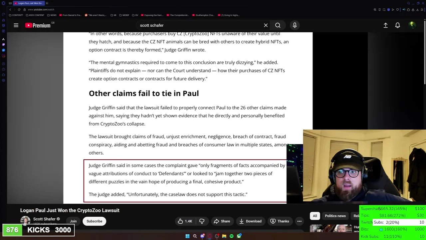Viewport: 426px width, 240px height.
Task: Open the Opera easy setup sliders icon
Action: pyautogui.click(x=422, y=10)
